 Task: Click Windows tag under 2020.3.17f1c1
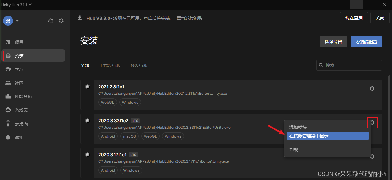(131, 170)
